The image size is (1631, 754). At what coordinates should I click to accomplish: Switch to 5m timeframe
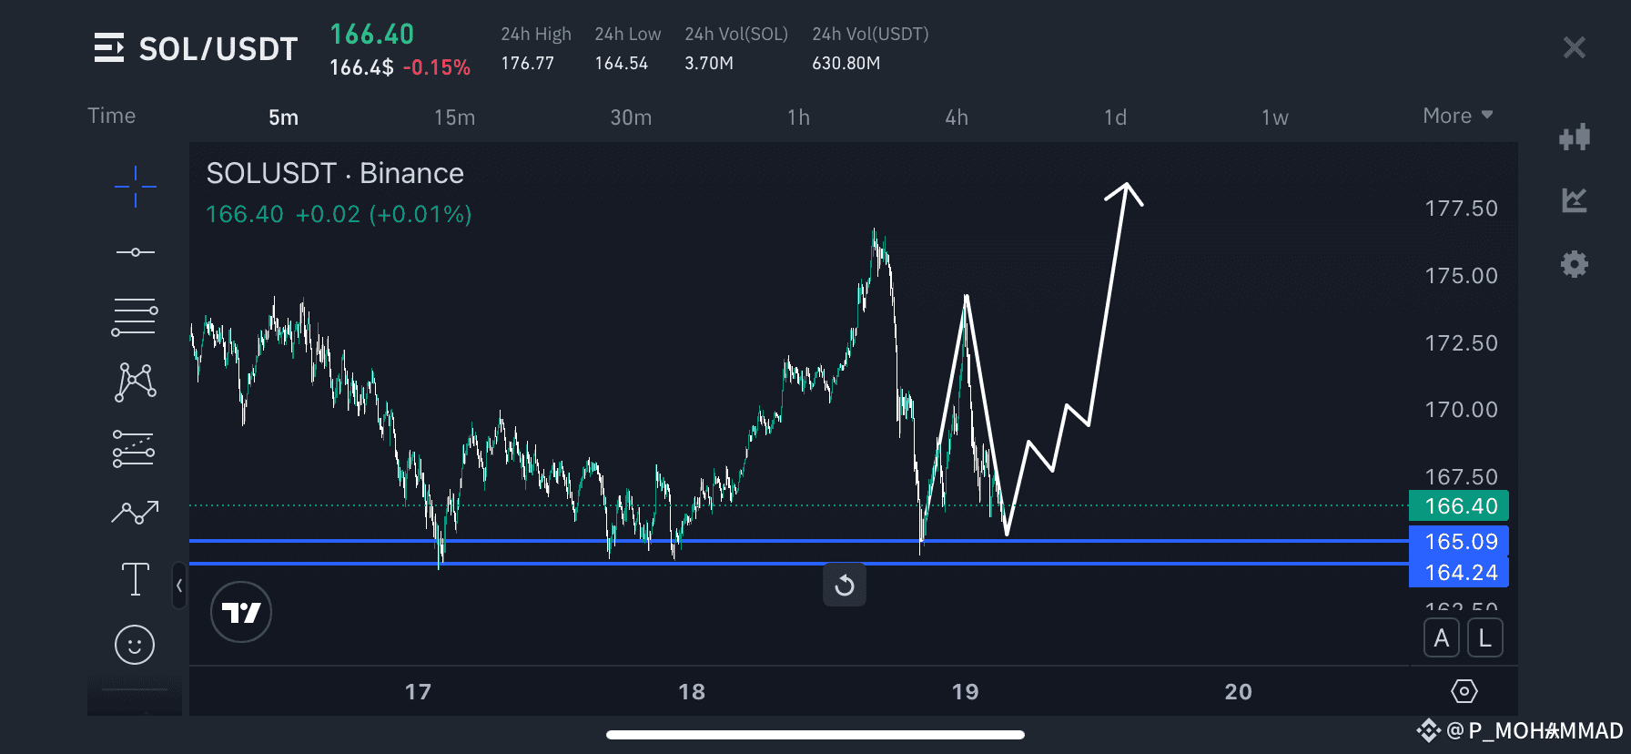tap(283, 117)
